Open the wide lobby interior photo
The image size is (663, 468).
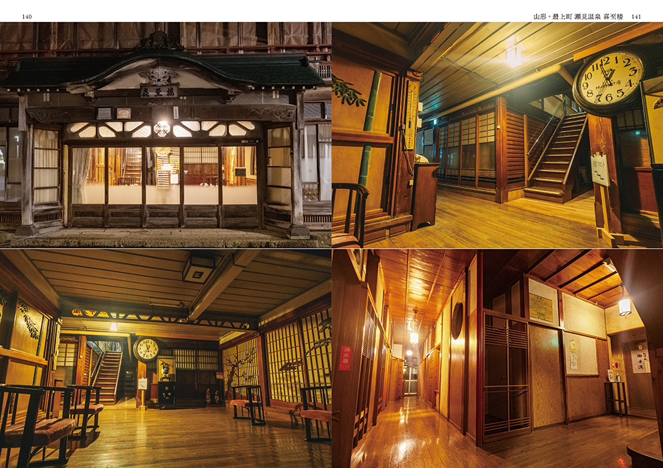tap(165, 358)
